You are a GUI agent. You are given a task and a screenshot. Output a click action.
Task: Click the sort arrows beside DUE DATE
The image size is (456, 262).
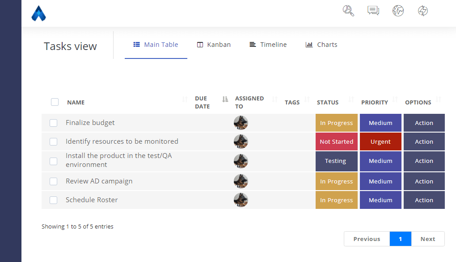click(224, 100)
